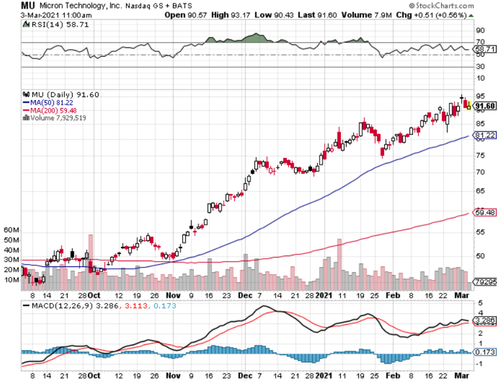Click the 'Nasdaq GS + BATS' exchange label
Image resolution: width=499 pixels, height=382 pixels.
click(x=159, y=6)
